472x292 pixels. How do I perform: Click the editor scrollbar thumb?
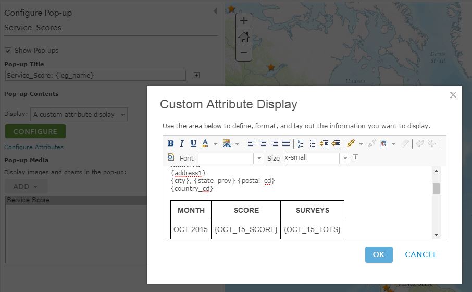(436, 189)
